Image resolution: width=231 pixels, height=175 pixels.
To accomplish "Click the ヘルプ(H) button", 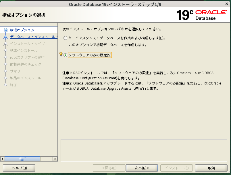I will (x=19, y=168).
